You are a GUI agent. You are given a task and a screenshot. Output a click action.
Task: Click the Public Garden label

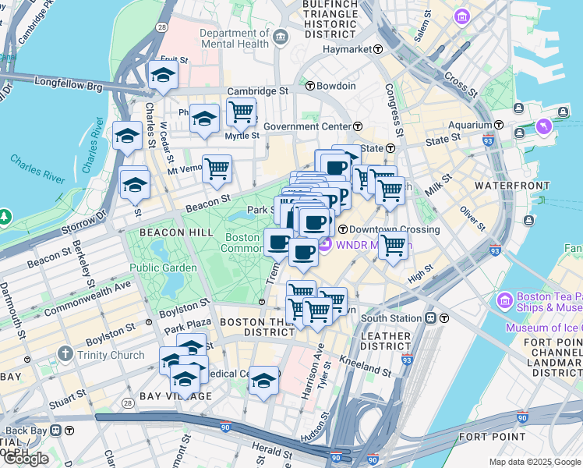point(163,268)
